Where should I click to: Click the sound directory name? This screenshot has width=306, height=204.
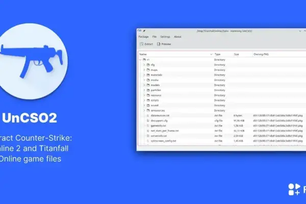[x=155, y=106]
